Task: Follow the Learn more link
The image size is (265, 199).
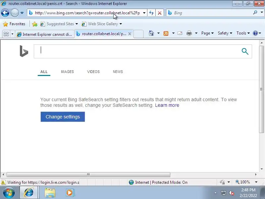Action: (x=167, y=105)
